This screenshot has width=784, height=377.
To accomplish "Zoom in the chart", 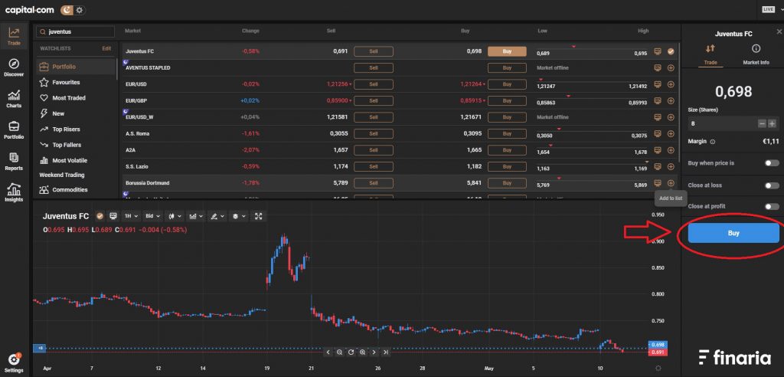I will click(362, 352).
